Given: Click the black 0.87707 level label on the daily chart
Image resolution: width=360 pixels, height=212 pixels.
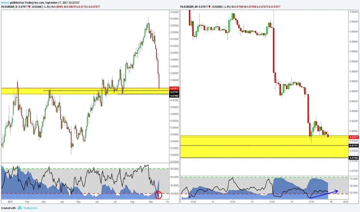Looking at the screenshot, I should coord(174,92).
